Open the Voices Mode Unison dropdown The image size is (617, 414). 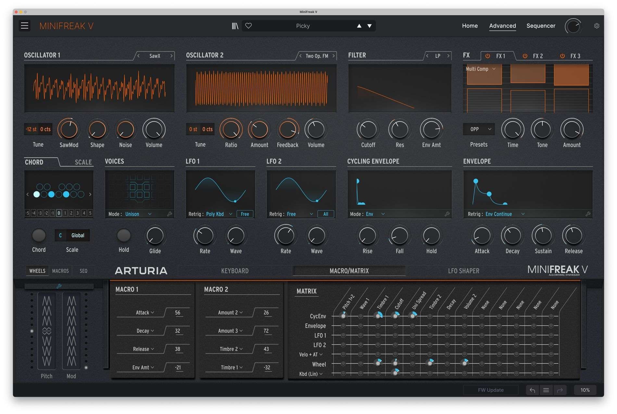tap(139, 214)
